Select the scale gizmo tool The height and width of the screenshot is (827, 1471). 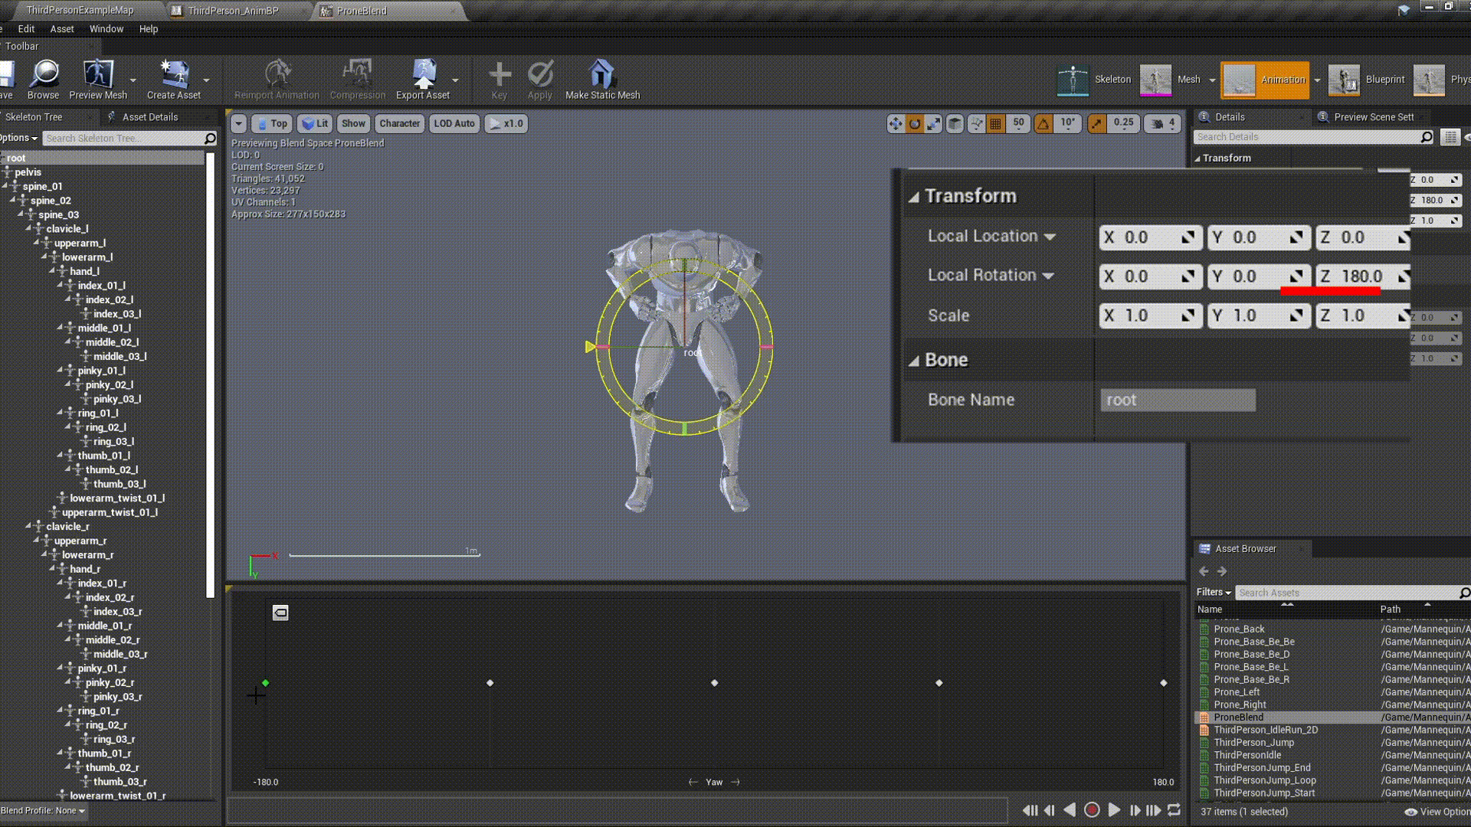(934, 123)
